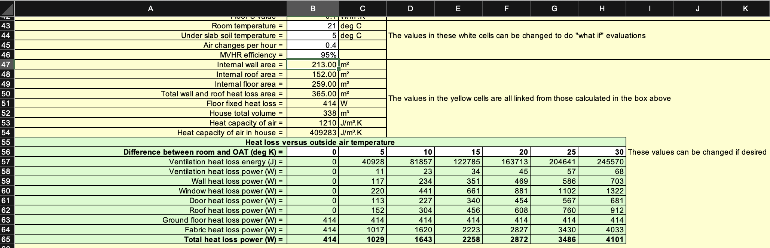Click the Internal roof area value cell
The height and width of the screenshot is (248, 770).
point(313,74)
